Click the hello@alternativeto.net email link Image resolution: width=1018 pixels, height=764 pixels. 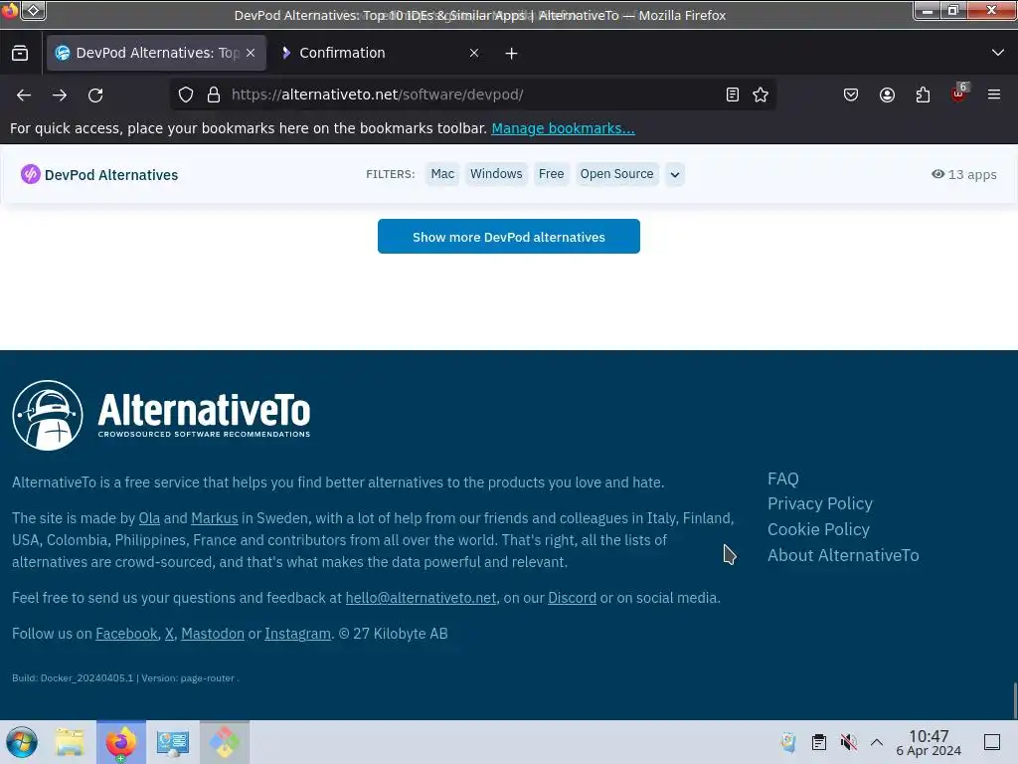[421, 598]
